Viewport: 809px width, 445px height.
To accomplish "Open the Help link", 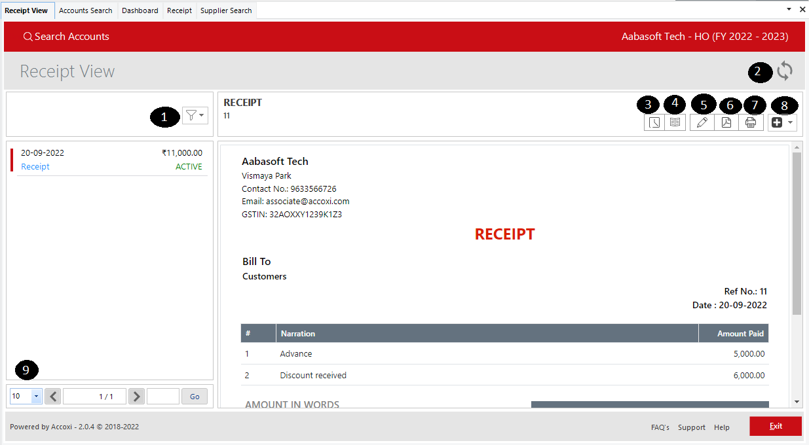I will pos(722,427).
